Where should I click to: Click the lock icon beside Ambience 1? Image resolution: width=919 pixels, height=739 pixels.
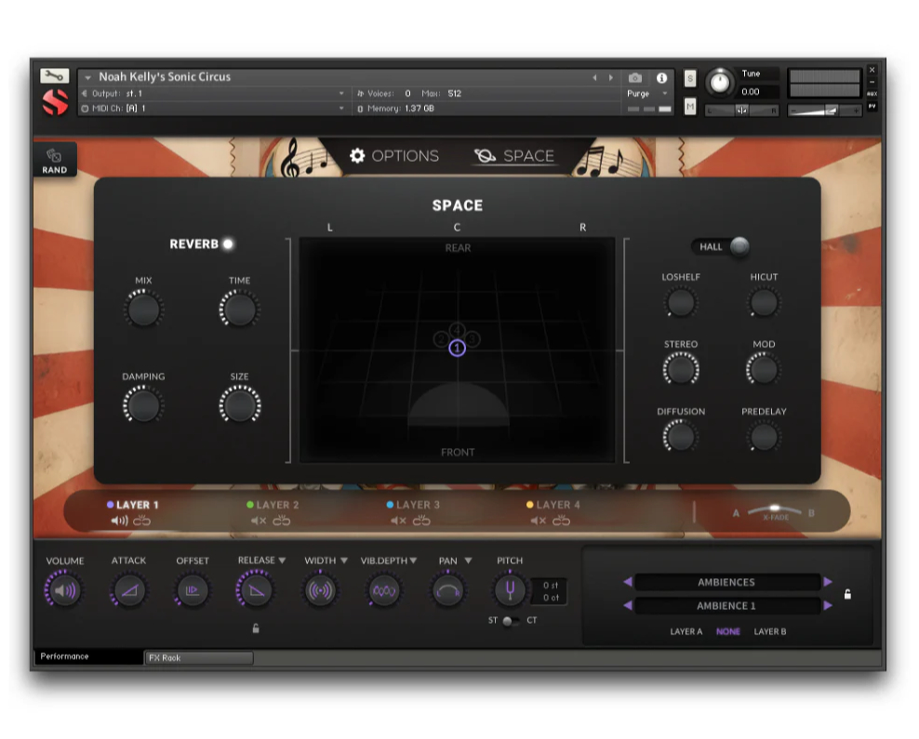847,594
